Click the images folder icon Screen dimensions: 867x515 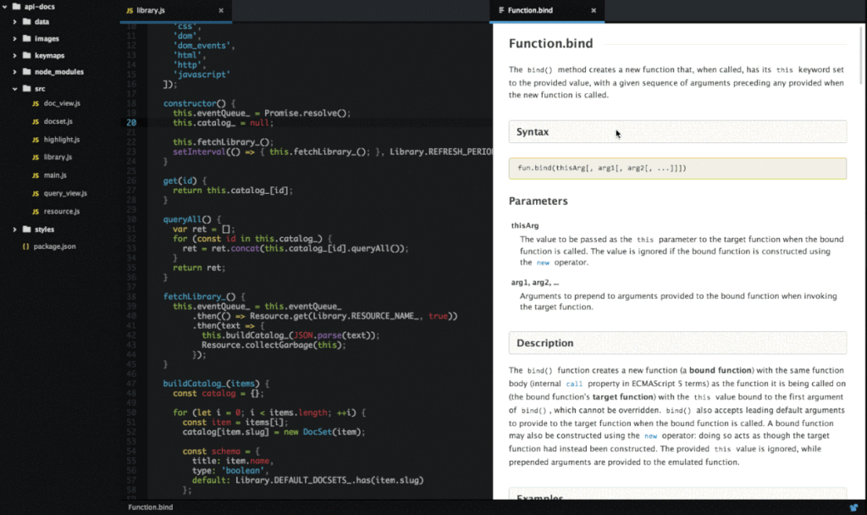tap(25, 38)
